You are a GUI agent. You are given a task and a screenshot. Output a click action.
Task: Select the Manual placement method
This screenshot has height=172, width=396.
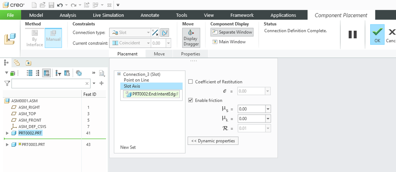point(53,38)
